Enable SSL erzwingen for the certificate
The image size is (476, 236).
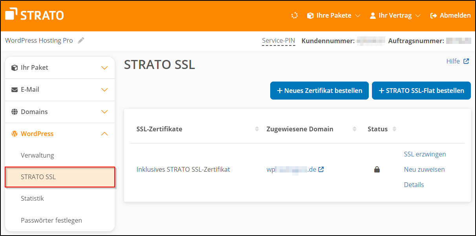tap(425, 154)
